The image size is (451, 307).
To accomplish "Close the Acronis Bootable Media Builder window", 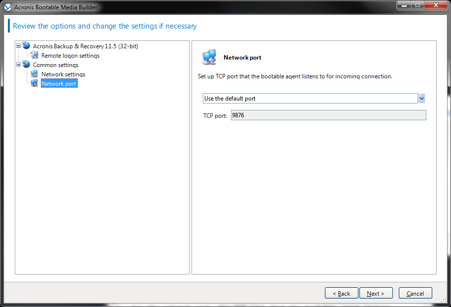I will 436,5.
